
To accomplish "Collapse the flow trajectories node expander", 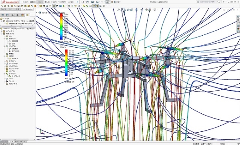I will click(4, 56).
